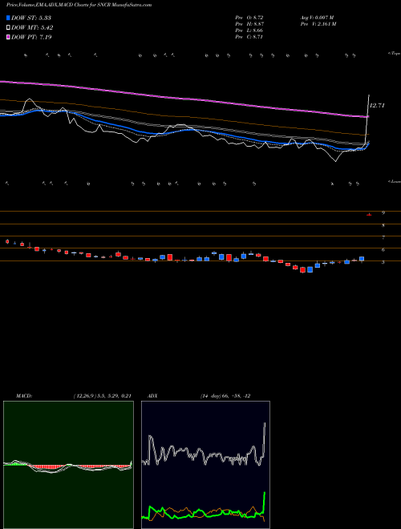Image resolution: width=401 pixels, height=529 pixels.
Task: Click the 'Avg V: 0.607 M' volume text
Action: tap(318, 17)
